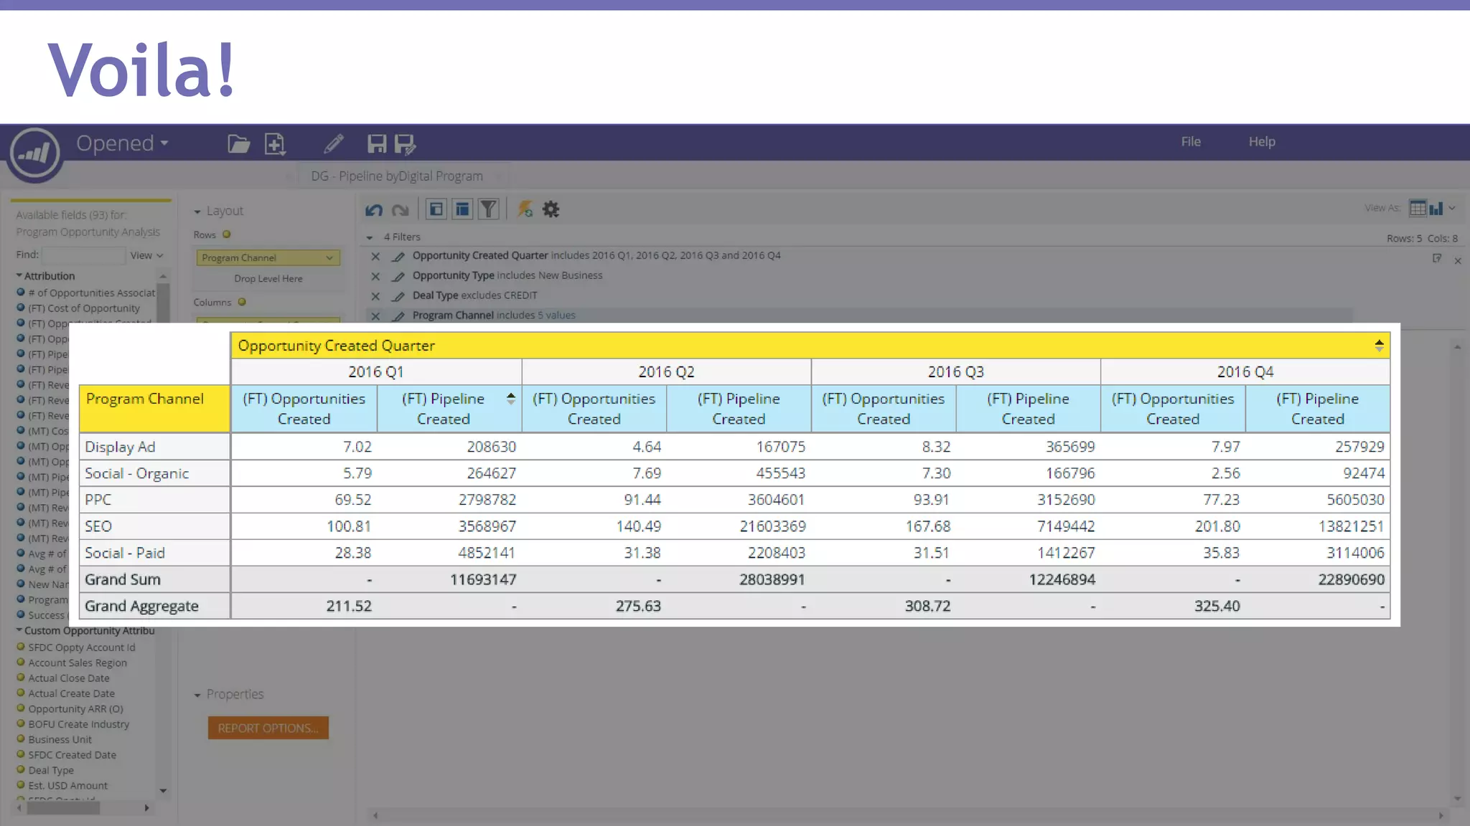Select # of Opportunities Associat field
Viewport: 1470px width, 826px height.
pos(91,293)
